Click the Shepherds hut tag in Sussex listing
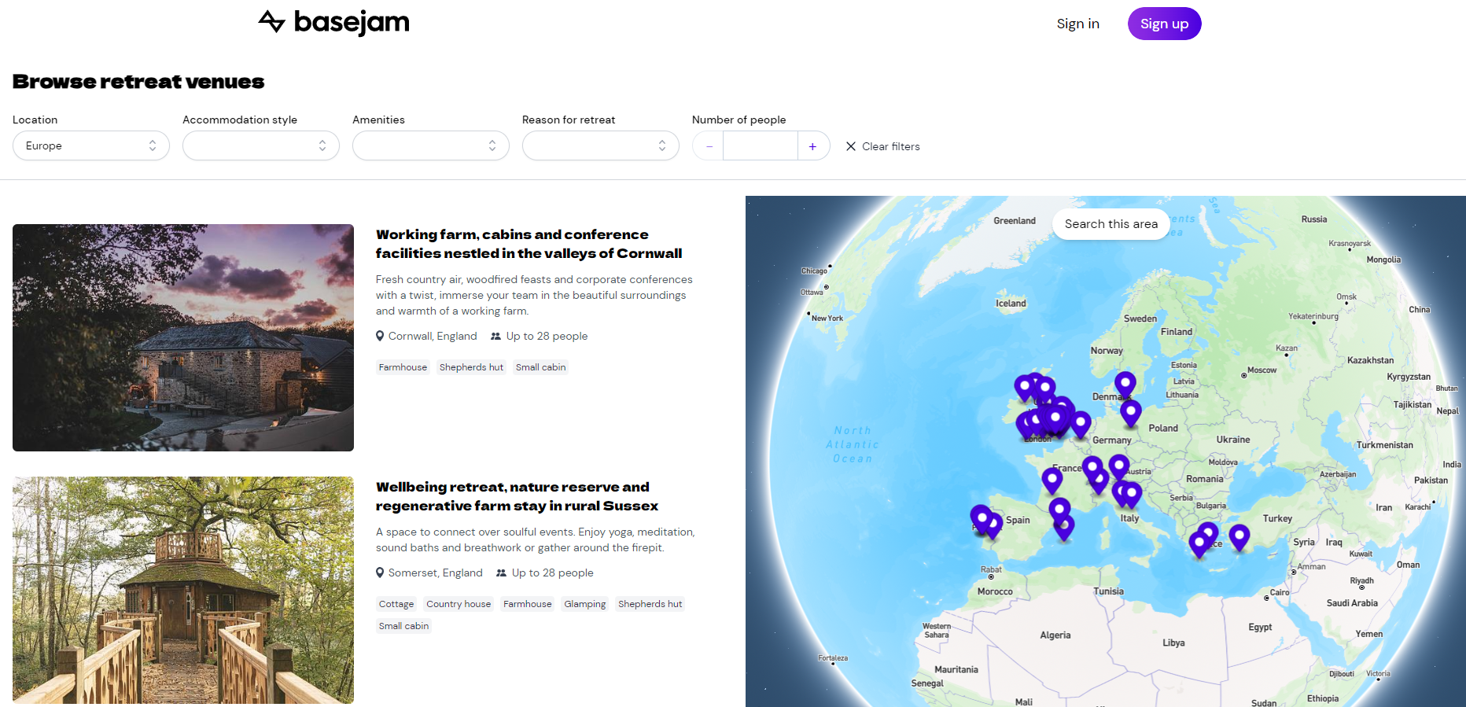The image size is (1466, 707). [x=650, y=604]
